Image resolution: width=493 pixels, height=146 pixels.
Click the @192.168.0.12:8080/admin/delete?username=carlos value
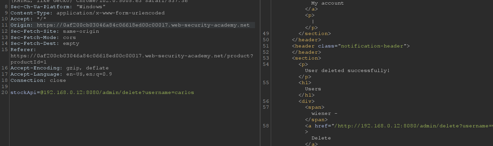click(117, 93)
